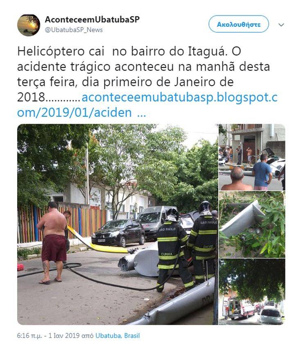
Task: Click the date 1 Ιαν 2019
Action: [64, 336]
